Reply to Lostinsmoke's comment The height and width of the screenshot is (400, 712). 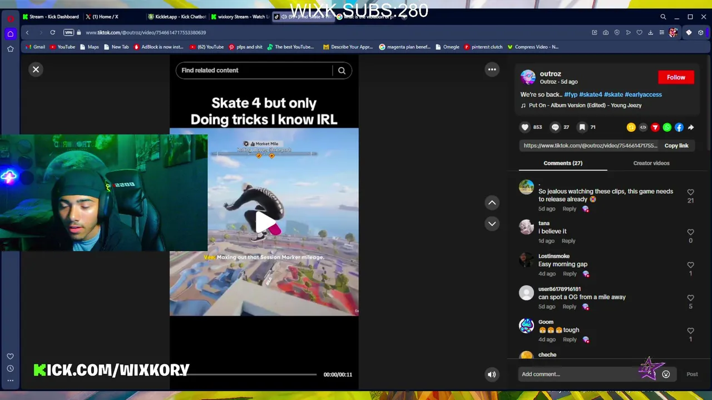(x=569, y=274)
